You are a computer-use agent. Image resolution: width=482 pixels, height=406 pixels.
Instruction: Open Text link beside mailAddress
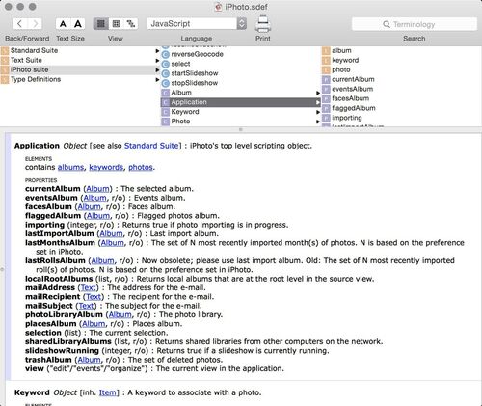[89, 287]
